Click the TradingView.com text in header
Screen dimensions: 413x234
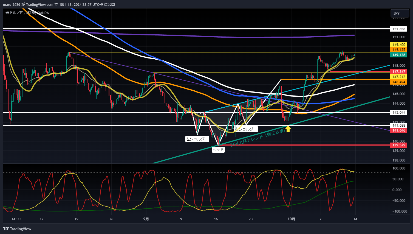coord(39,4)
